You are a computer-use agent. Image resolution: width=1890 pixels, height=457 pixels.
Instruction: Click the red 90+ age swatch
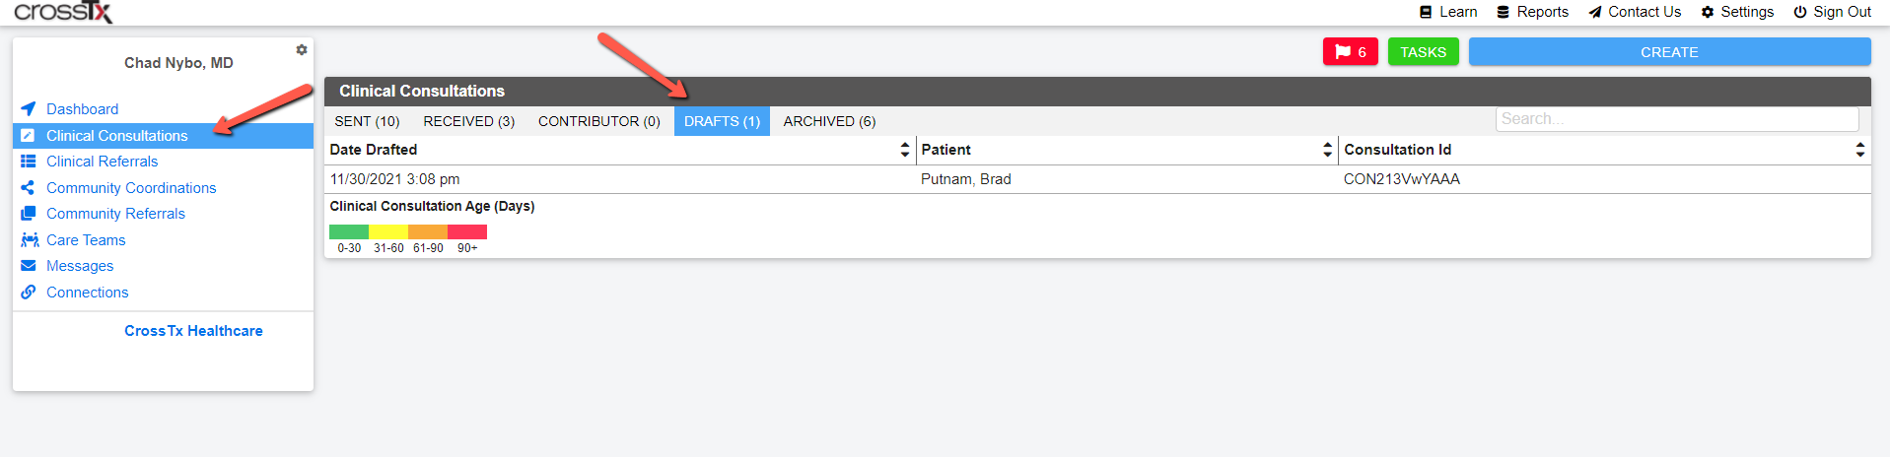467,232
